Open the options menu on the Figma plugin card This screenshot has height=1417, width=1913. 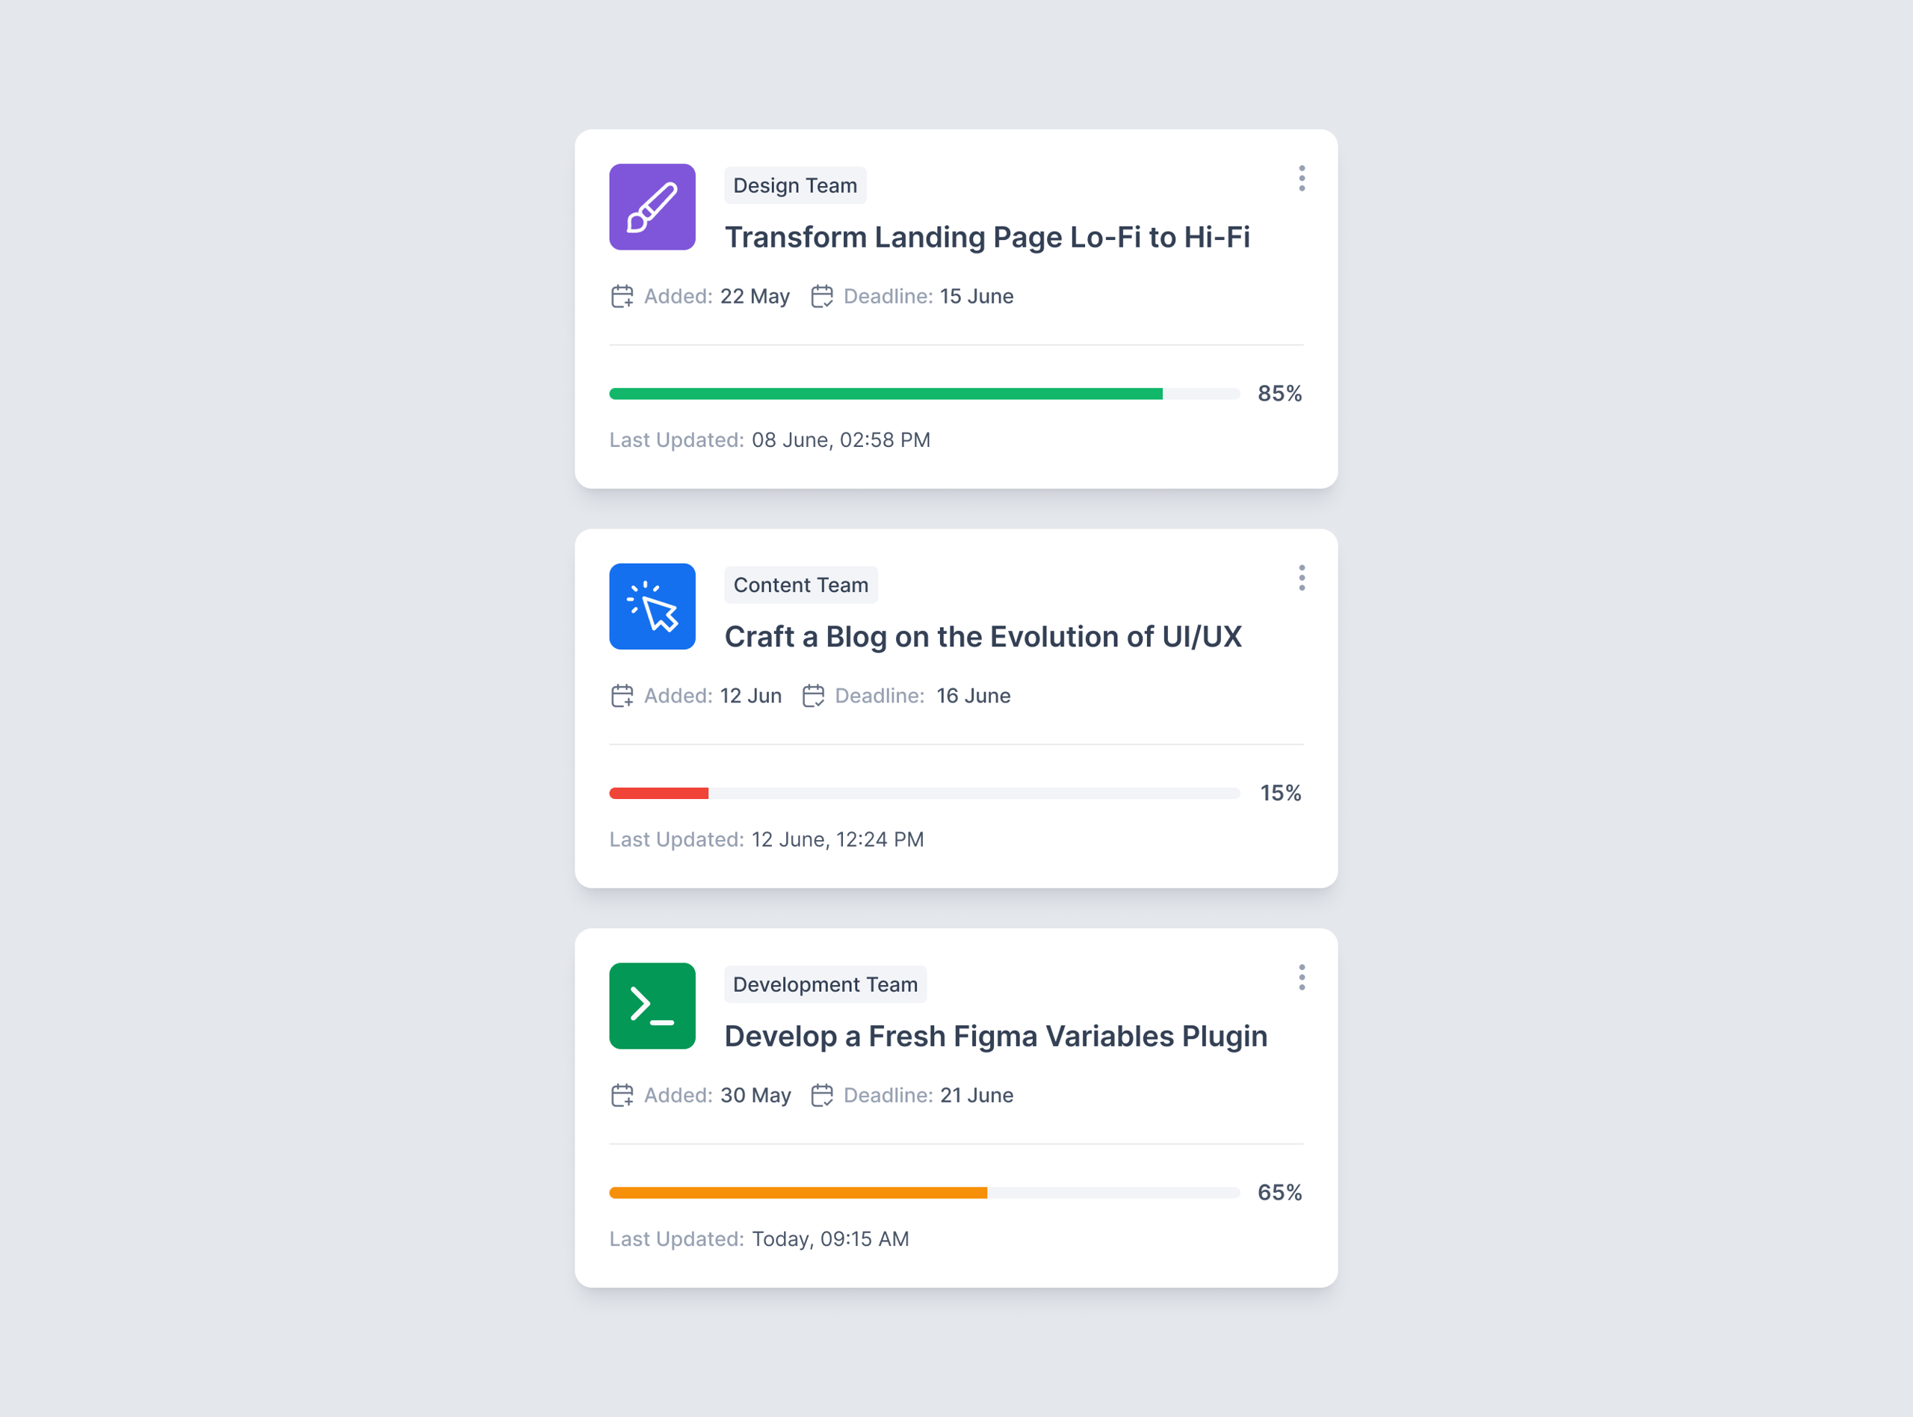point(1301,977)
